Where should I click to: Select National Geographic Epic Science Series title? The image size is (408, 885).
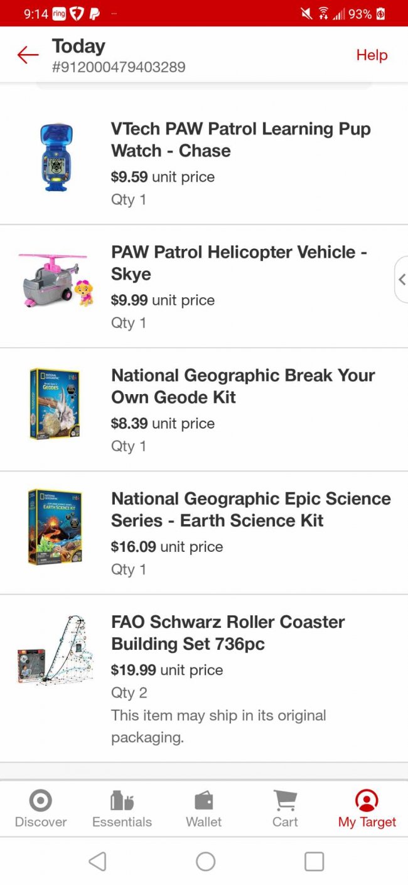(251, 509)
